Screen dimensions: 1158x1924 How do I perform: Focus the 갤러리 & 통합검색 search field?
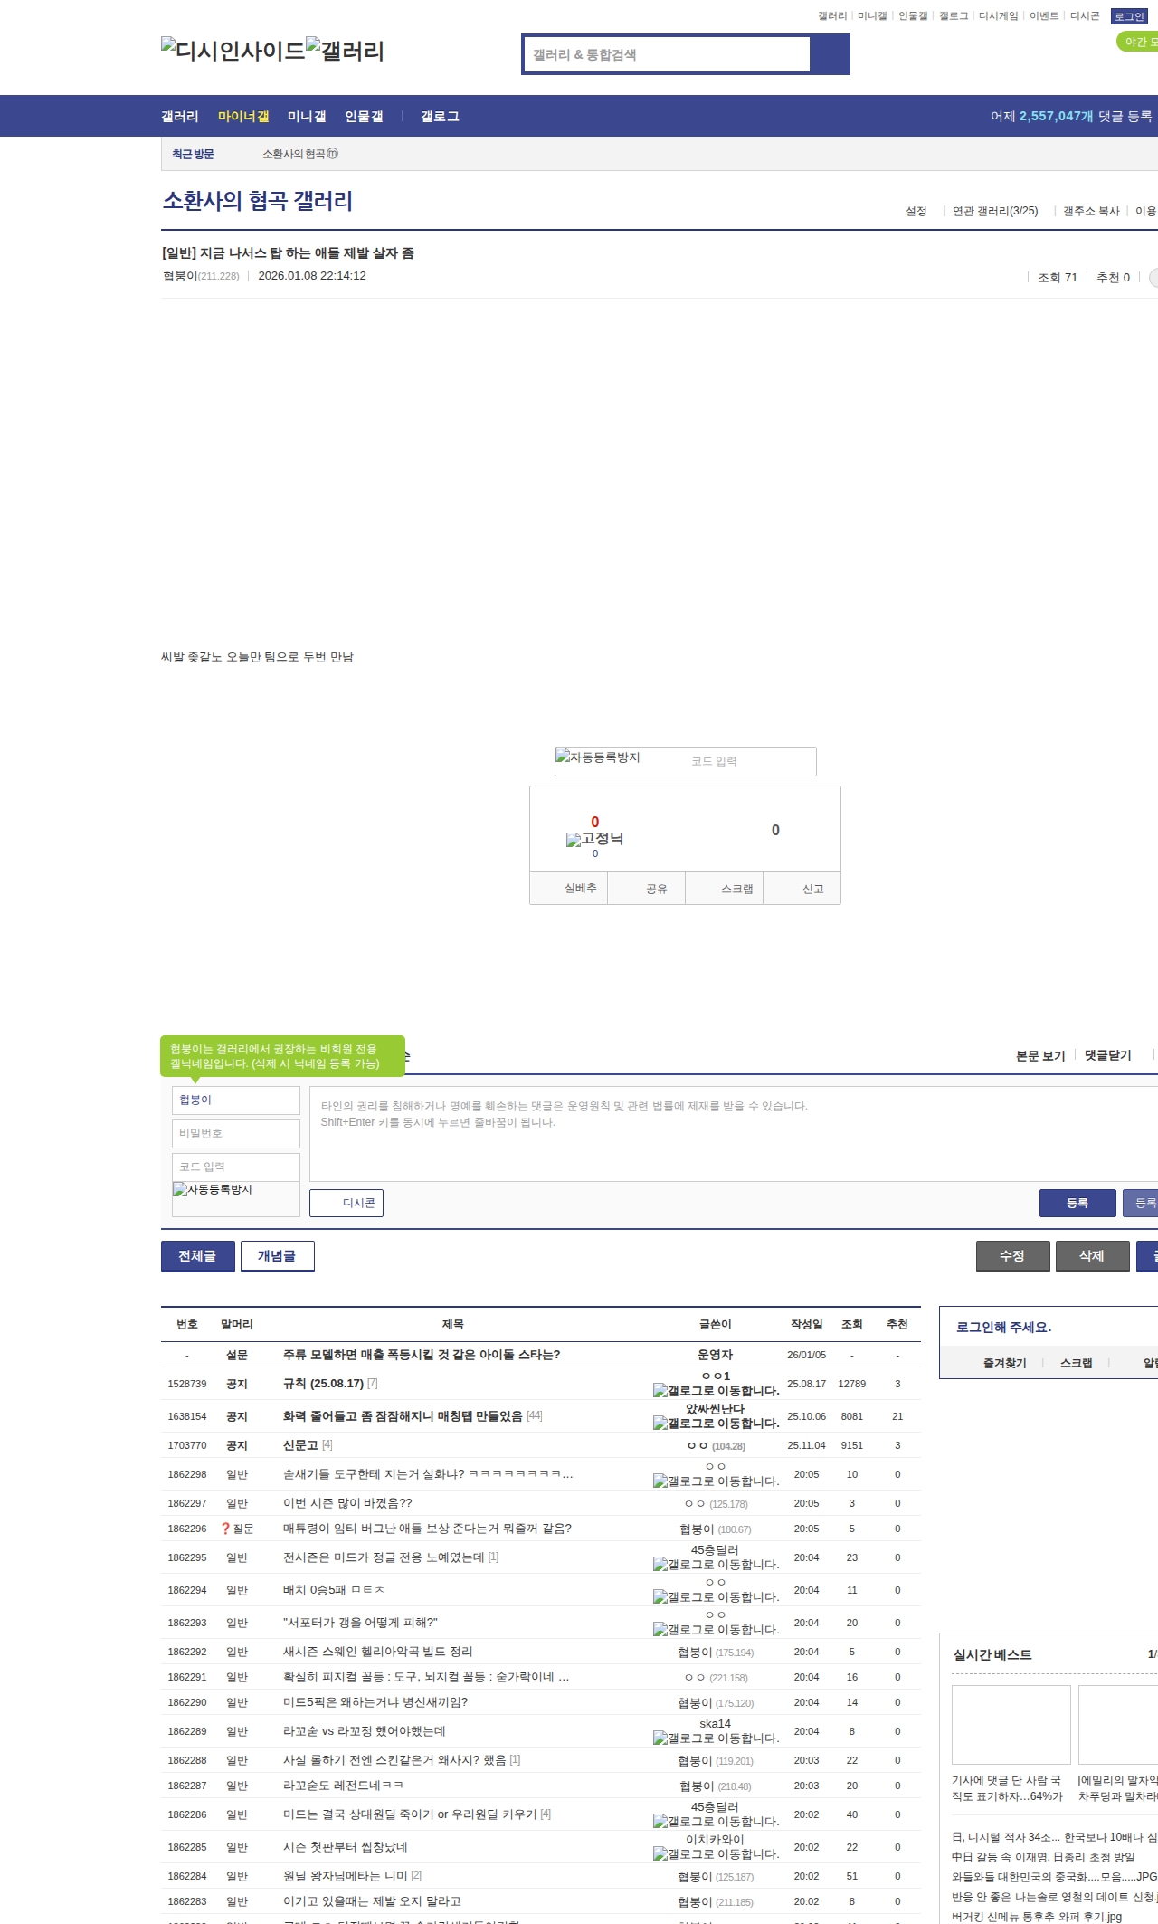[667, 54]
